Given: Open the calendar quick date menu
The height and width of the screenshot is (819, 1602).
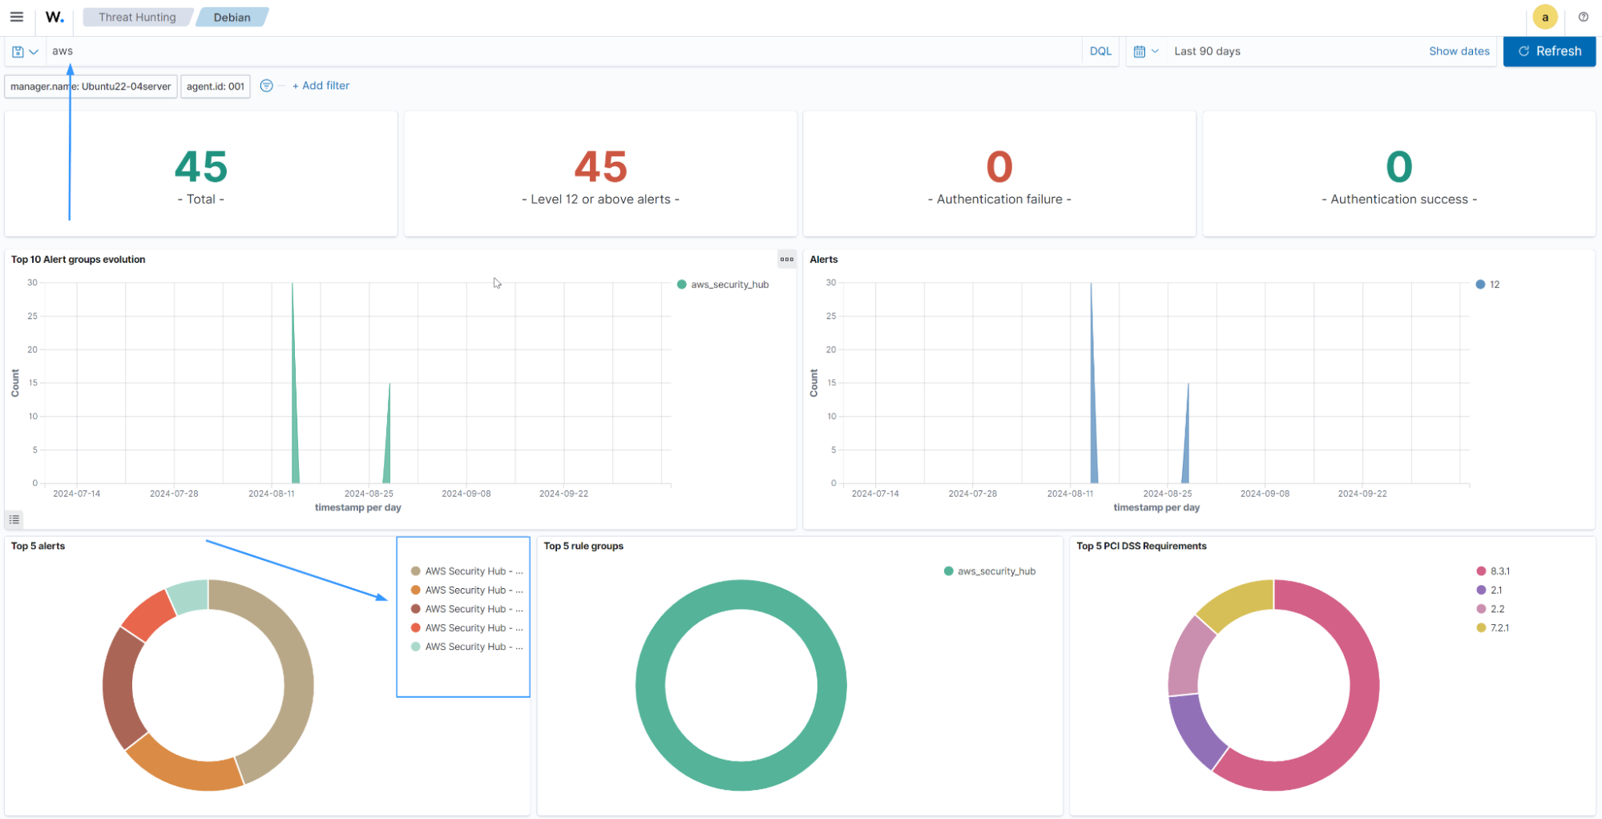Looking at the screenshot, I should (1145, 51).
